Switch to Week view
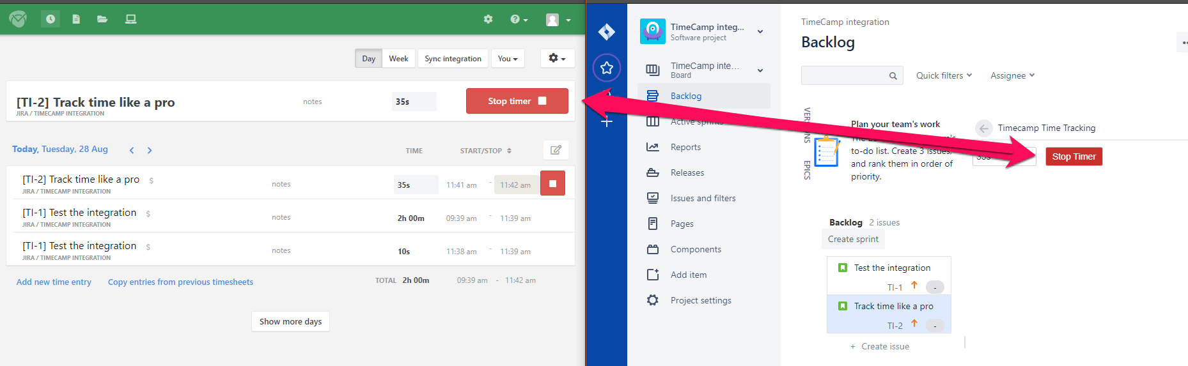 click(398, 58)
